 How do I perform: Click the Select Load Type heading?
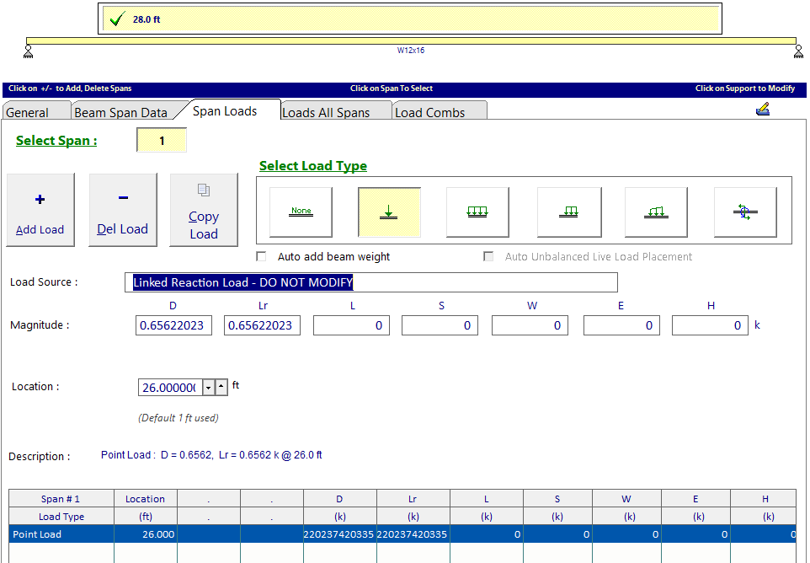(x=313, y=166)
